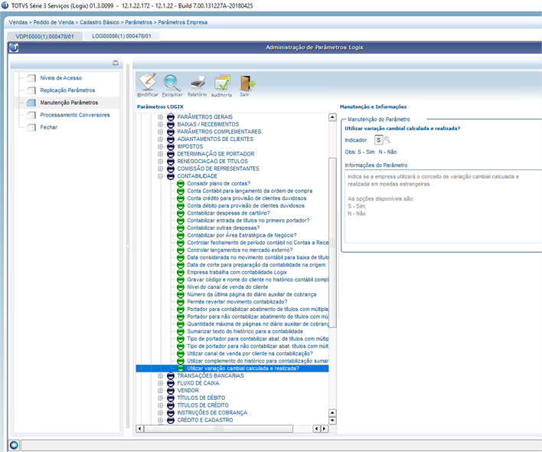Expand the COMISSÃO DE REPRESENTANTES node

tap(161, 169)
